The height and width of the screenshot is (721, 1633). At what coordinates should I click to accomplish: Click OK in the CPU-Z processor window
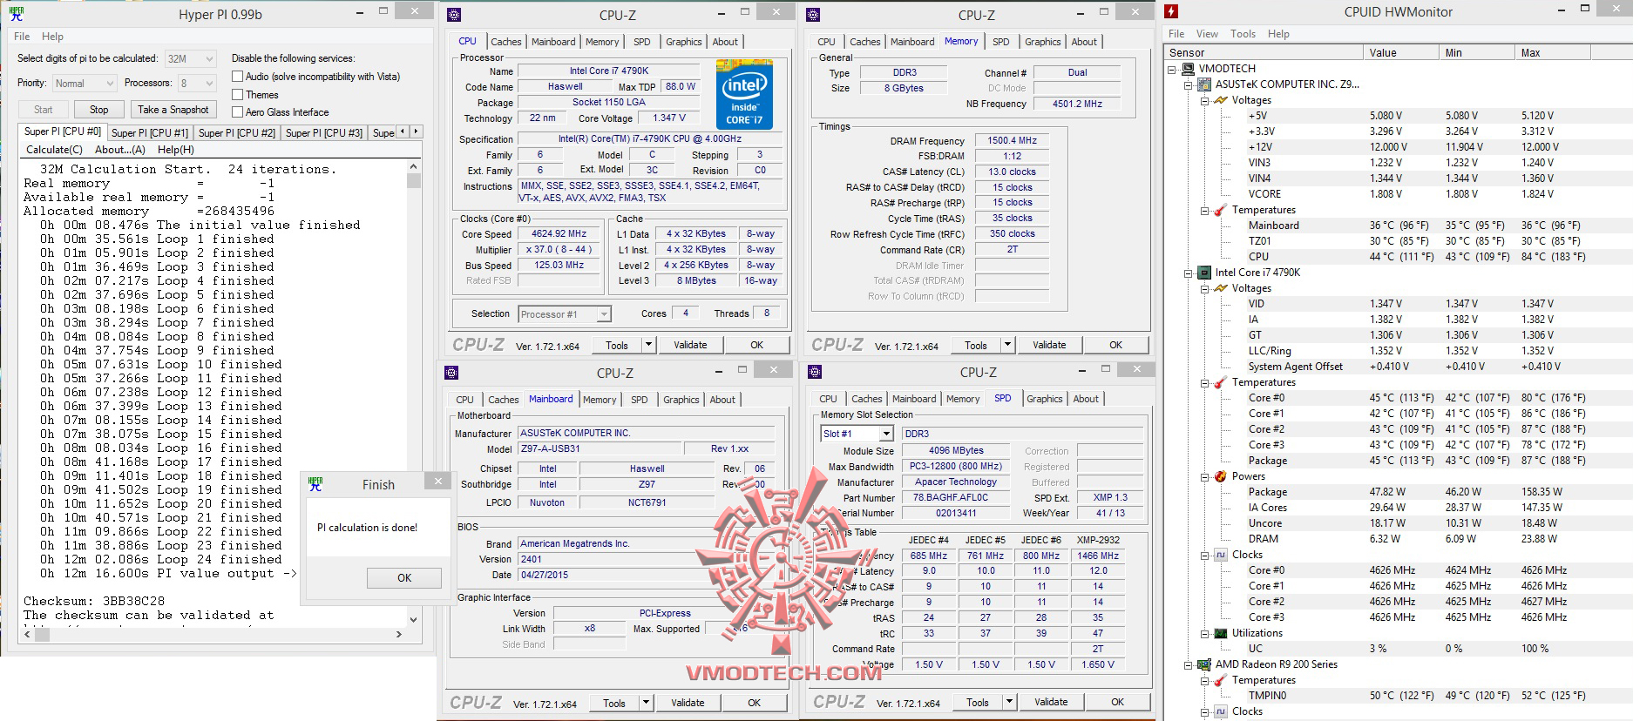[x=756, y=345]
